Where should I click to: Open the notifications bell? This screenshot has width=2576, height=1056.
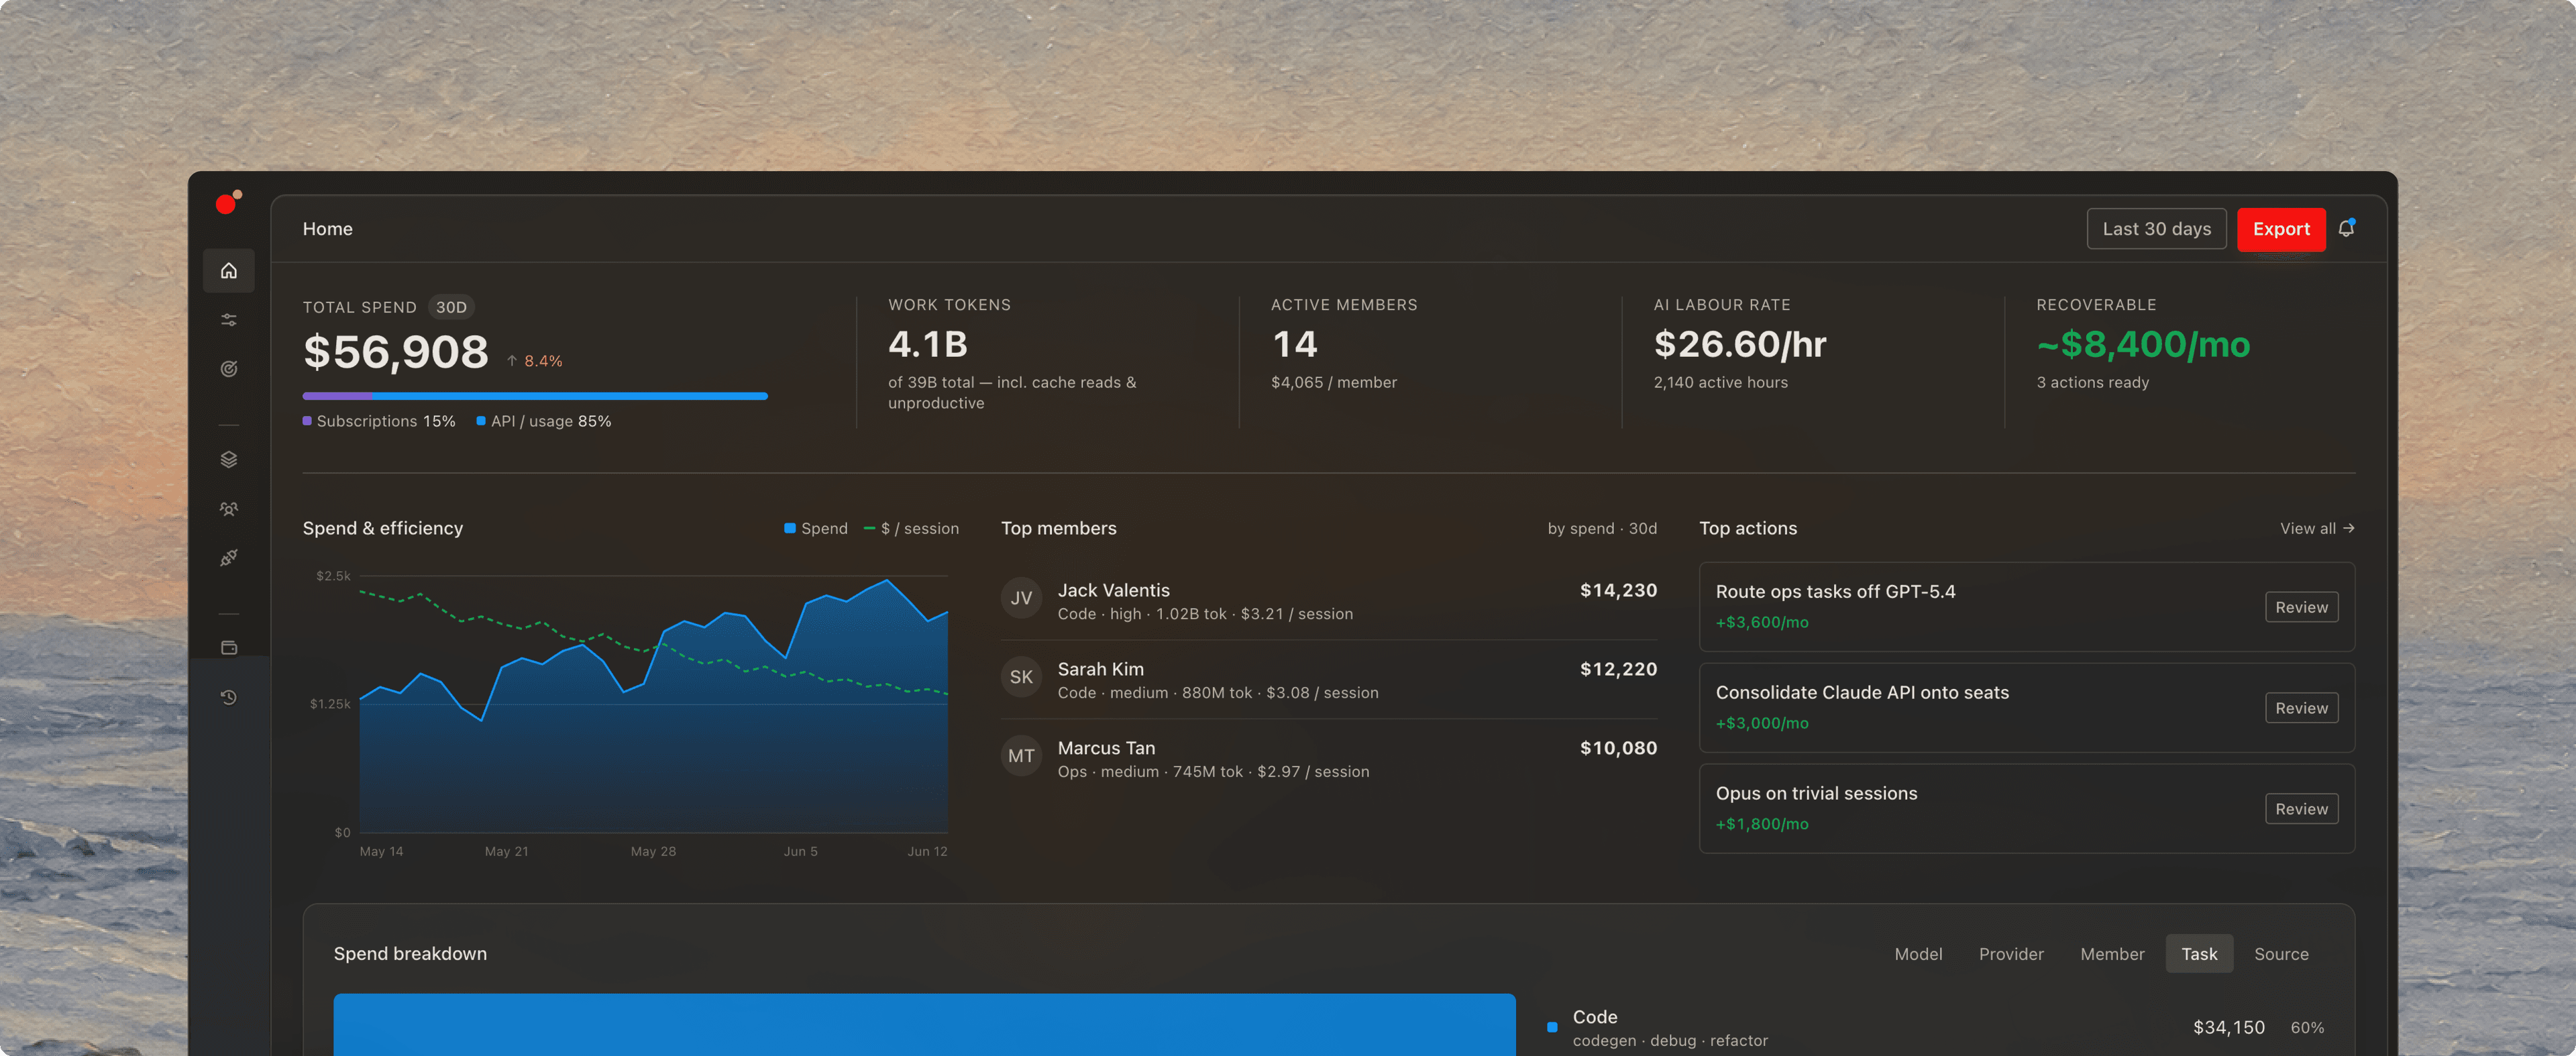click(2346, 228)
